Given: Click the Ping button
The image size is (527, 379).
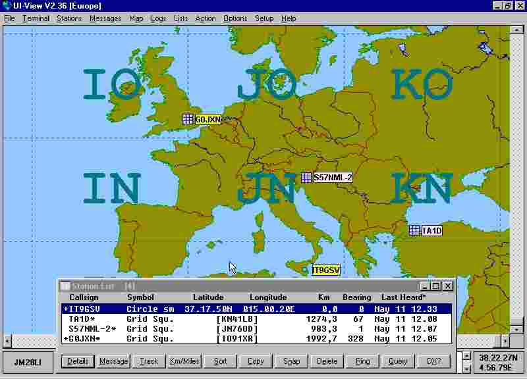Looking at the screenshot, I should [x=363, y=361].
